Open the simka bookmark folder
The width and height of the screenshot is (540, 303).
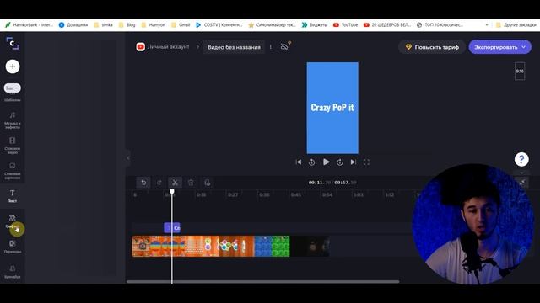[x=103, y=24]
